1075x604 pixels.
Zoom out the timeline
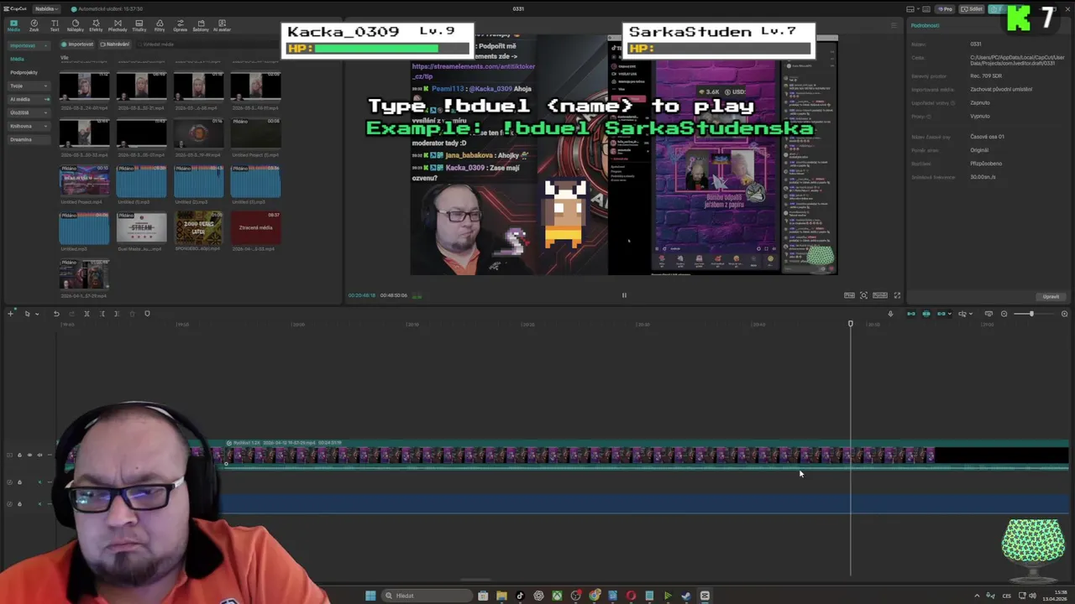1004,314
